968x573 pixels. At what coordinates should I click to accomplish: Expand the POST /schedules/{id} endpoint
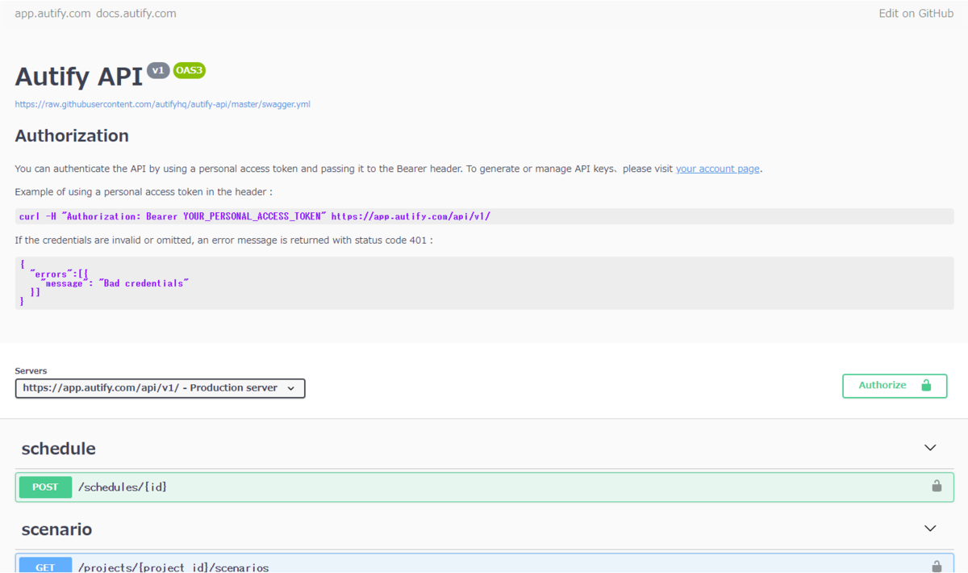point(484,487)
